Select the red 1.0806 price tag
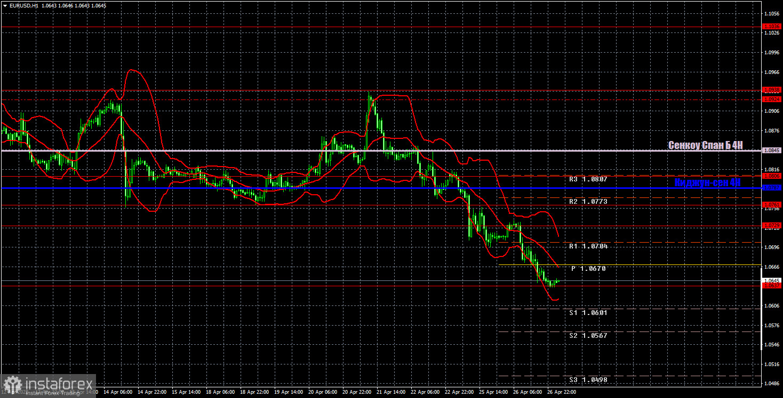The width and height of the screenshot is (783, 398). [x=772, y=176]
